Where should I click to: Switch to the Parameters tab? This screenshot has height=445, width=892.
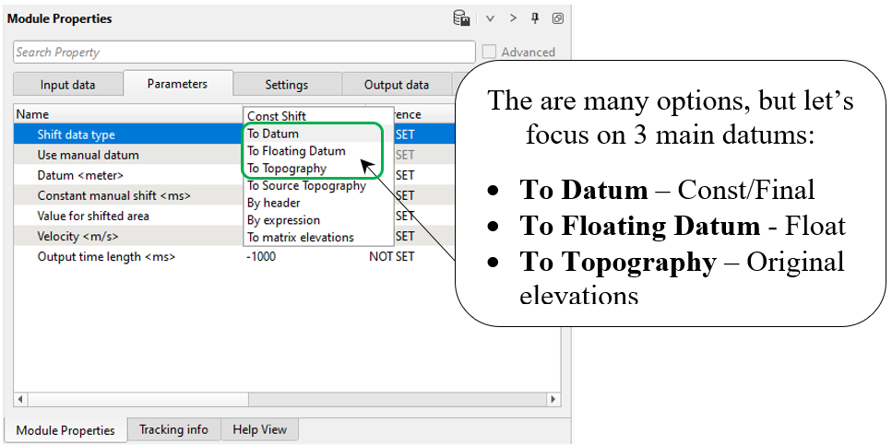pos(177,84)
